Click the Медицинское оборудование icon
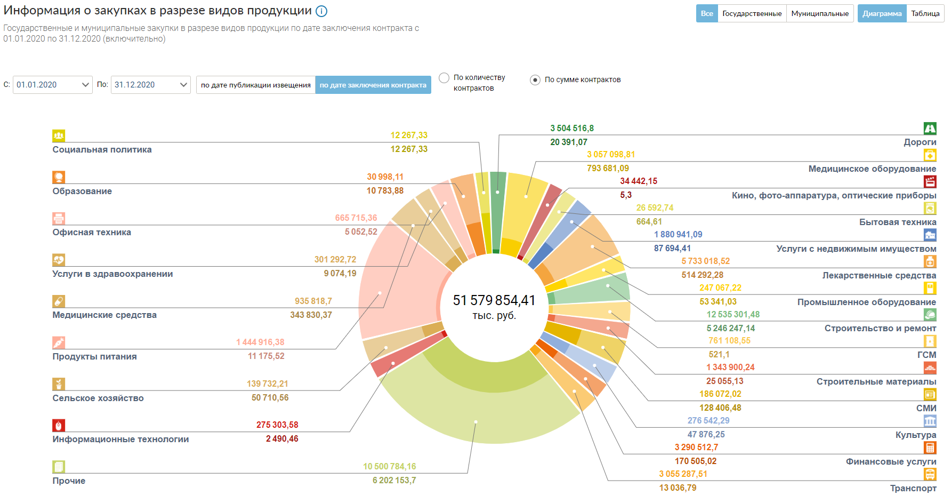 point(930,155)
